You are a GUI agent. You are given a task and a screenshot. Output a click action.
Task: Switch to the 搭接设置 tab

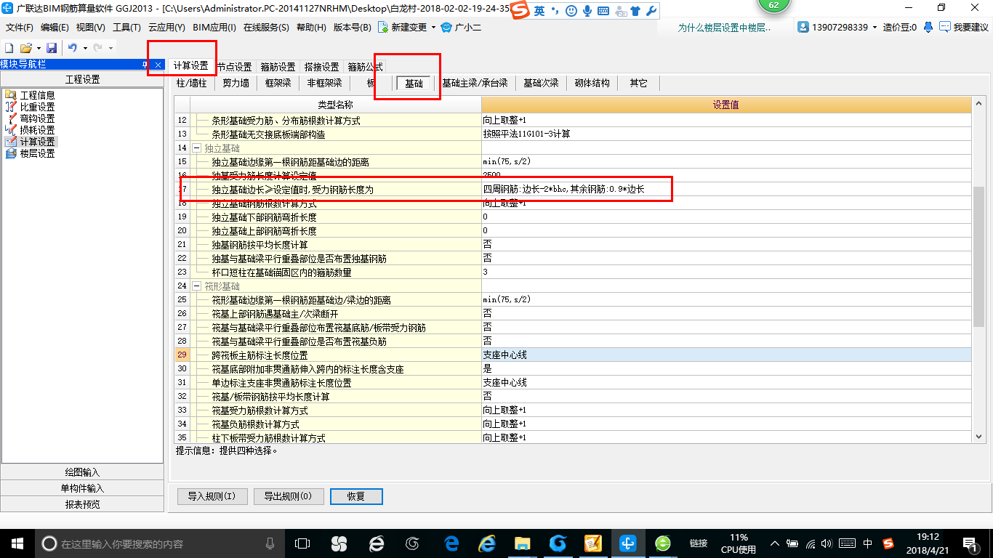pyautogui.click(x=321, y=67)
